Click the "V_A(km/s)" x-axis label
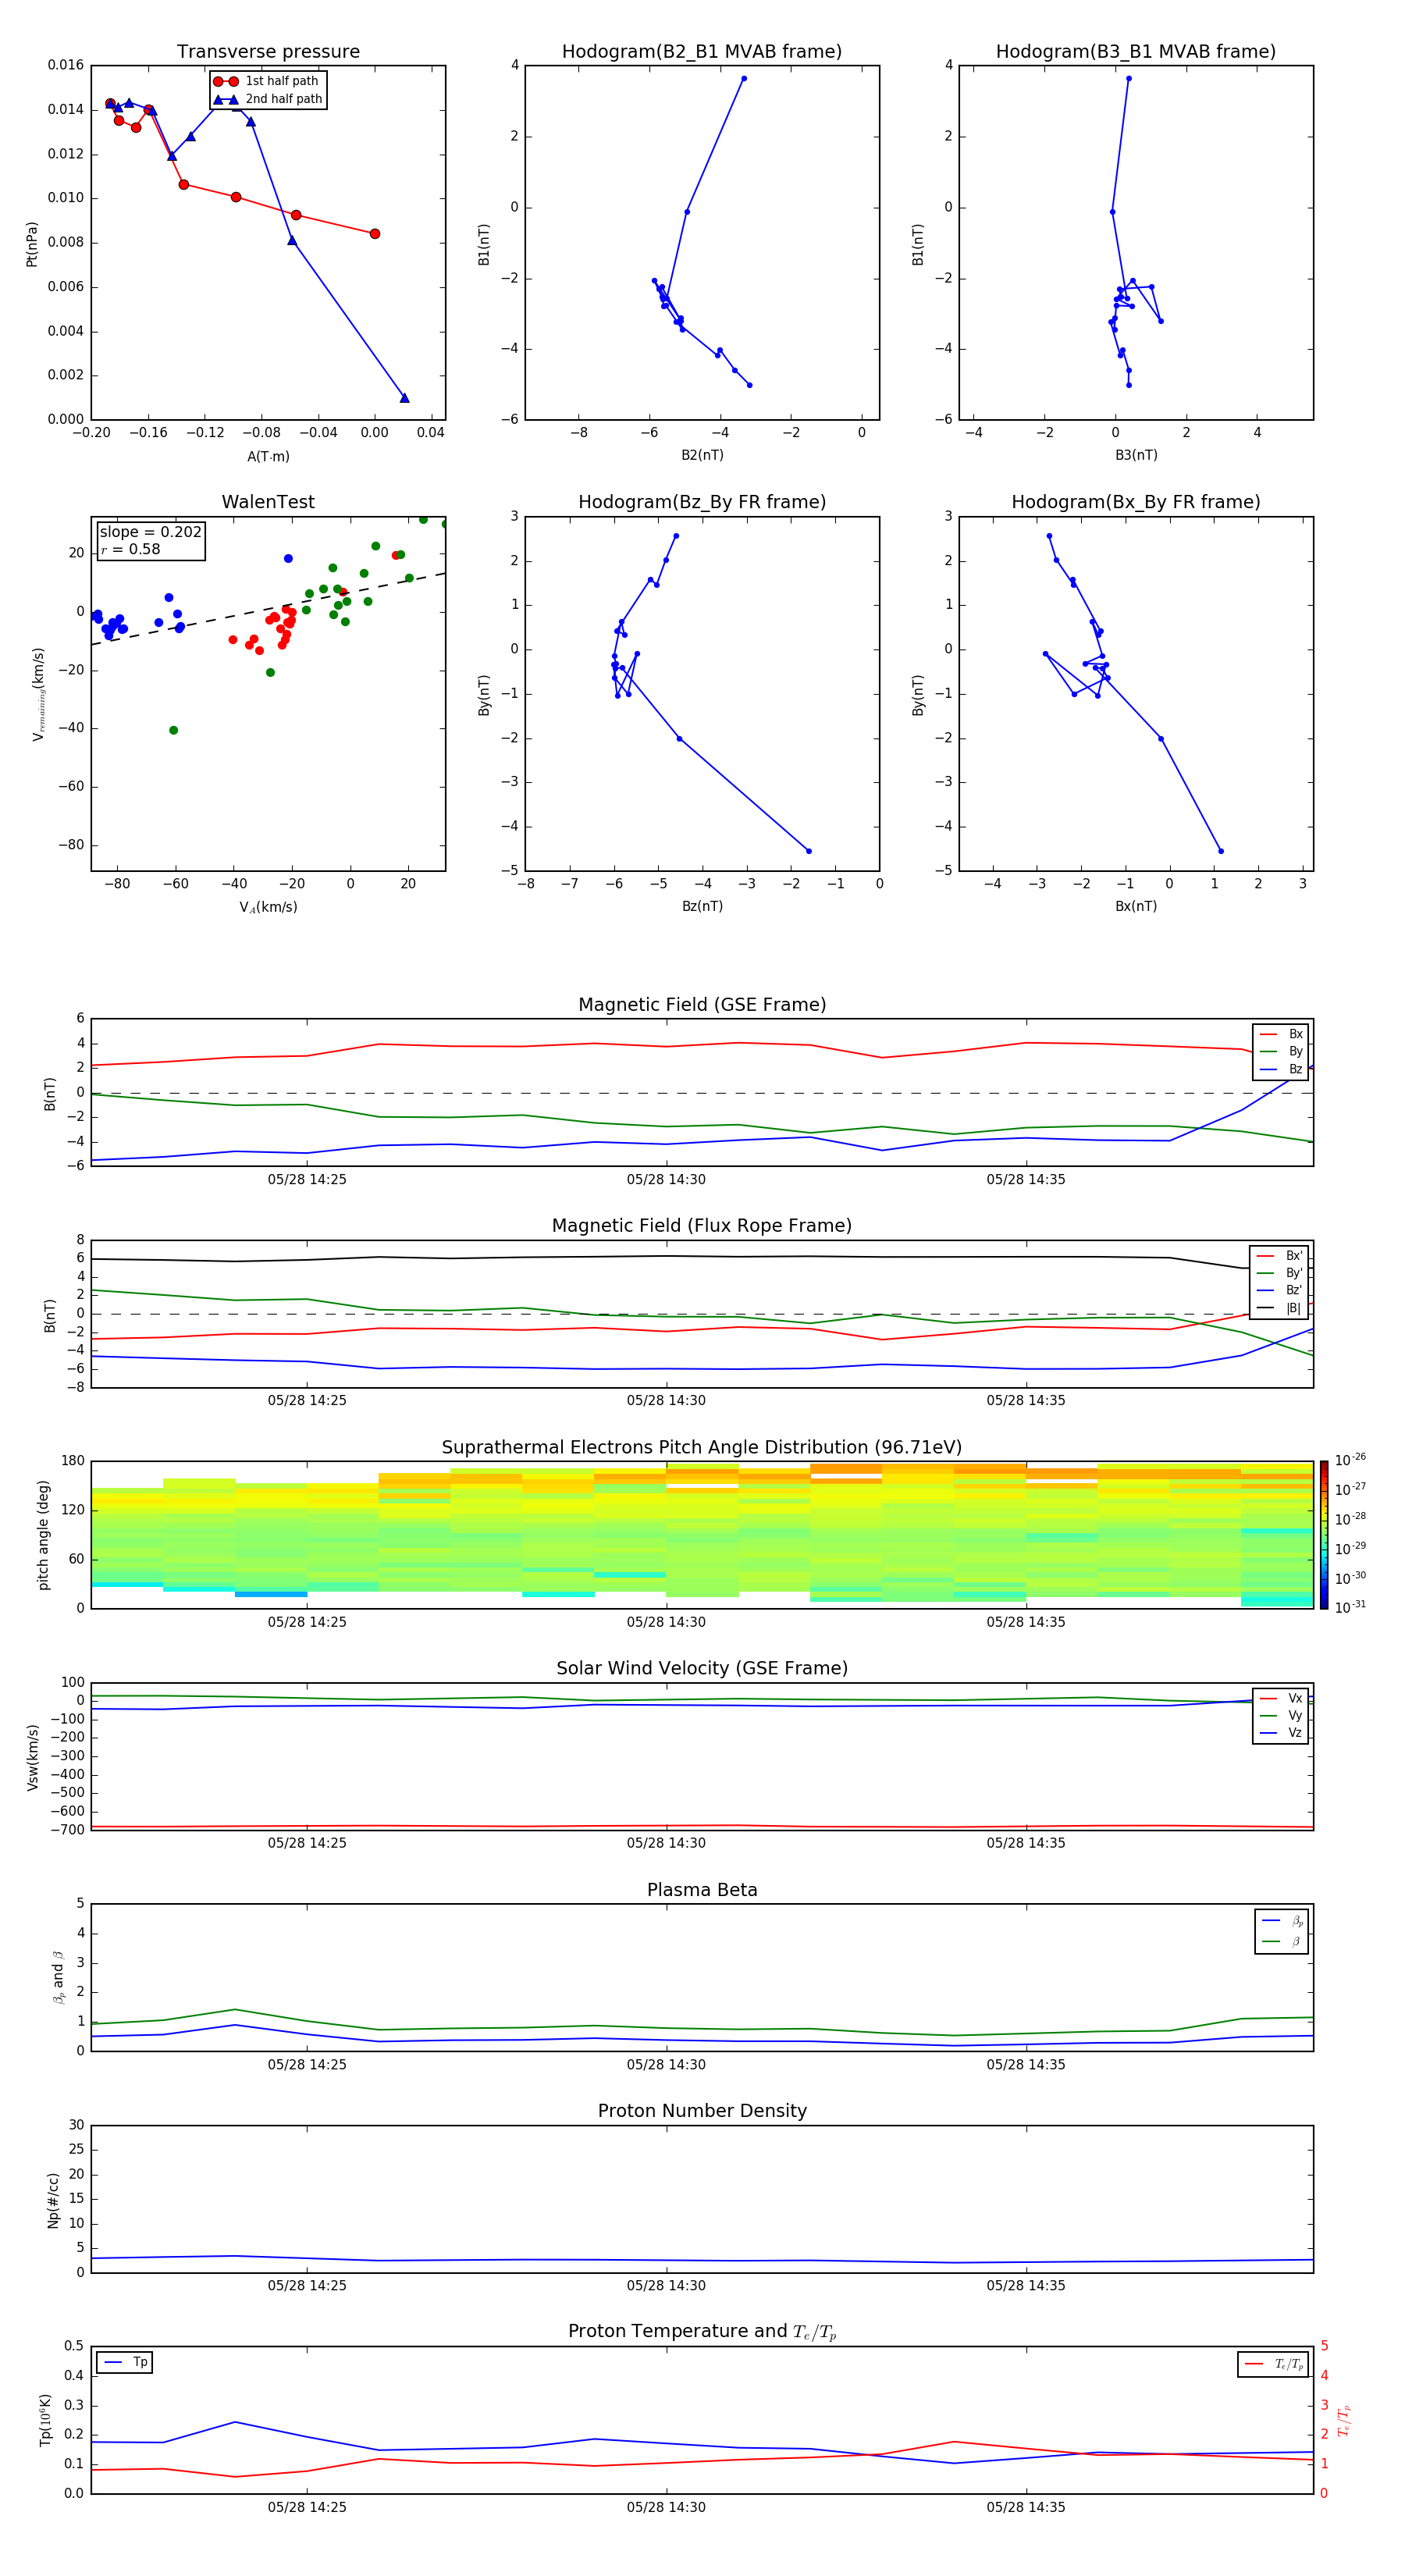Viewport: 1405px width, 2576px height. (268, 907)
